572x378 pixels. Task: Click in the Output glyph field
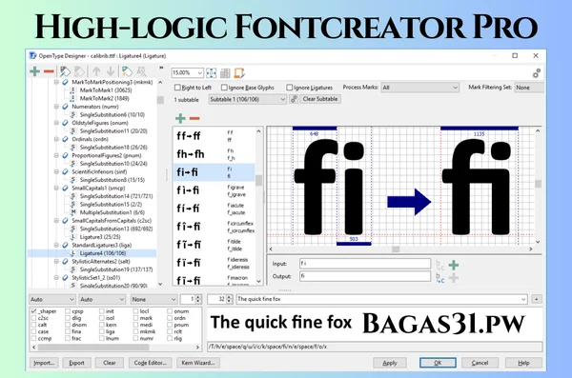[365, 276]
